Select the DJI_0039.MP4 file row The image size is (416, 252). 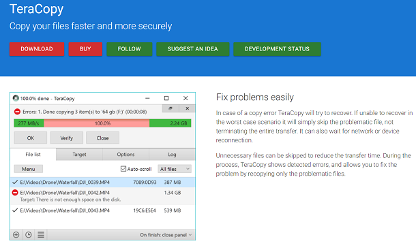(x=102, y=183)
